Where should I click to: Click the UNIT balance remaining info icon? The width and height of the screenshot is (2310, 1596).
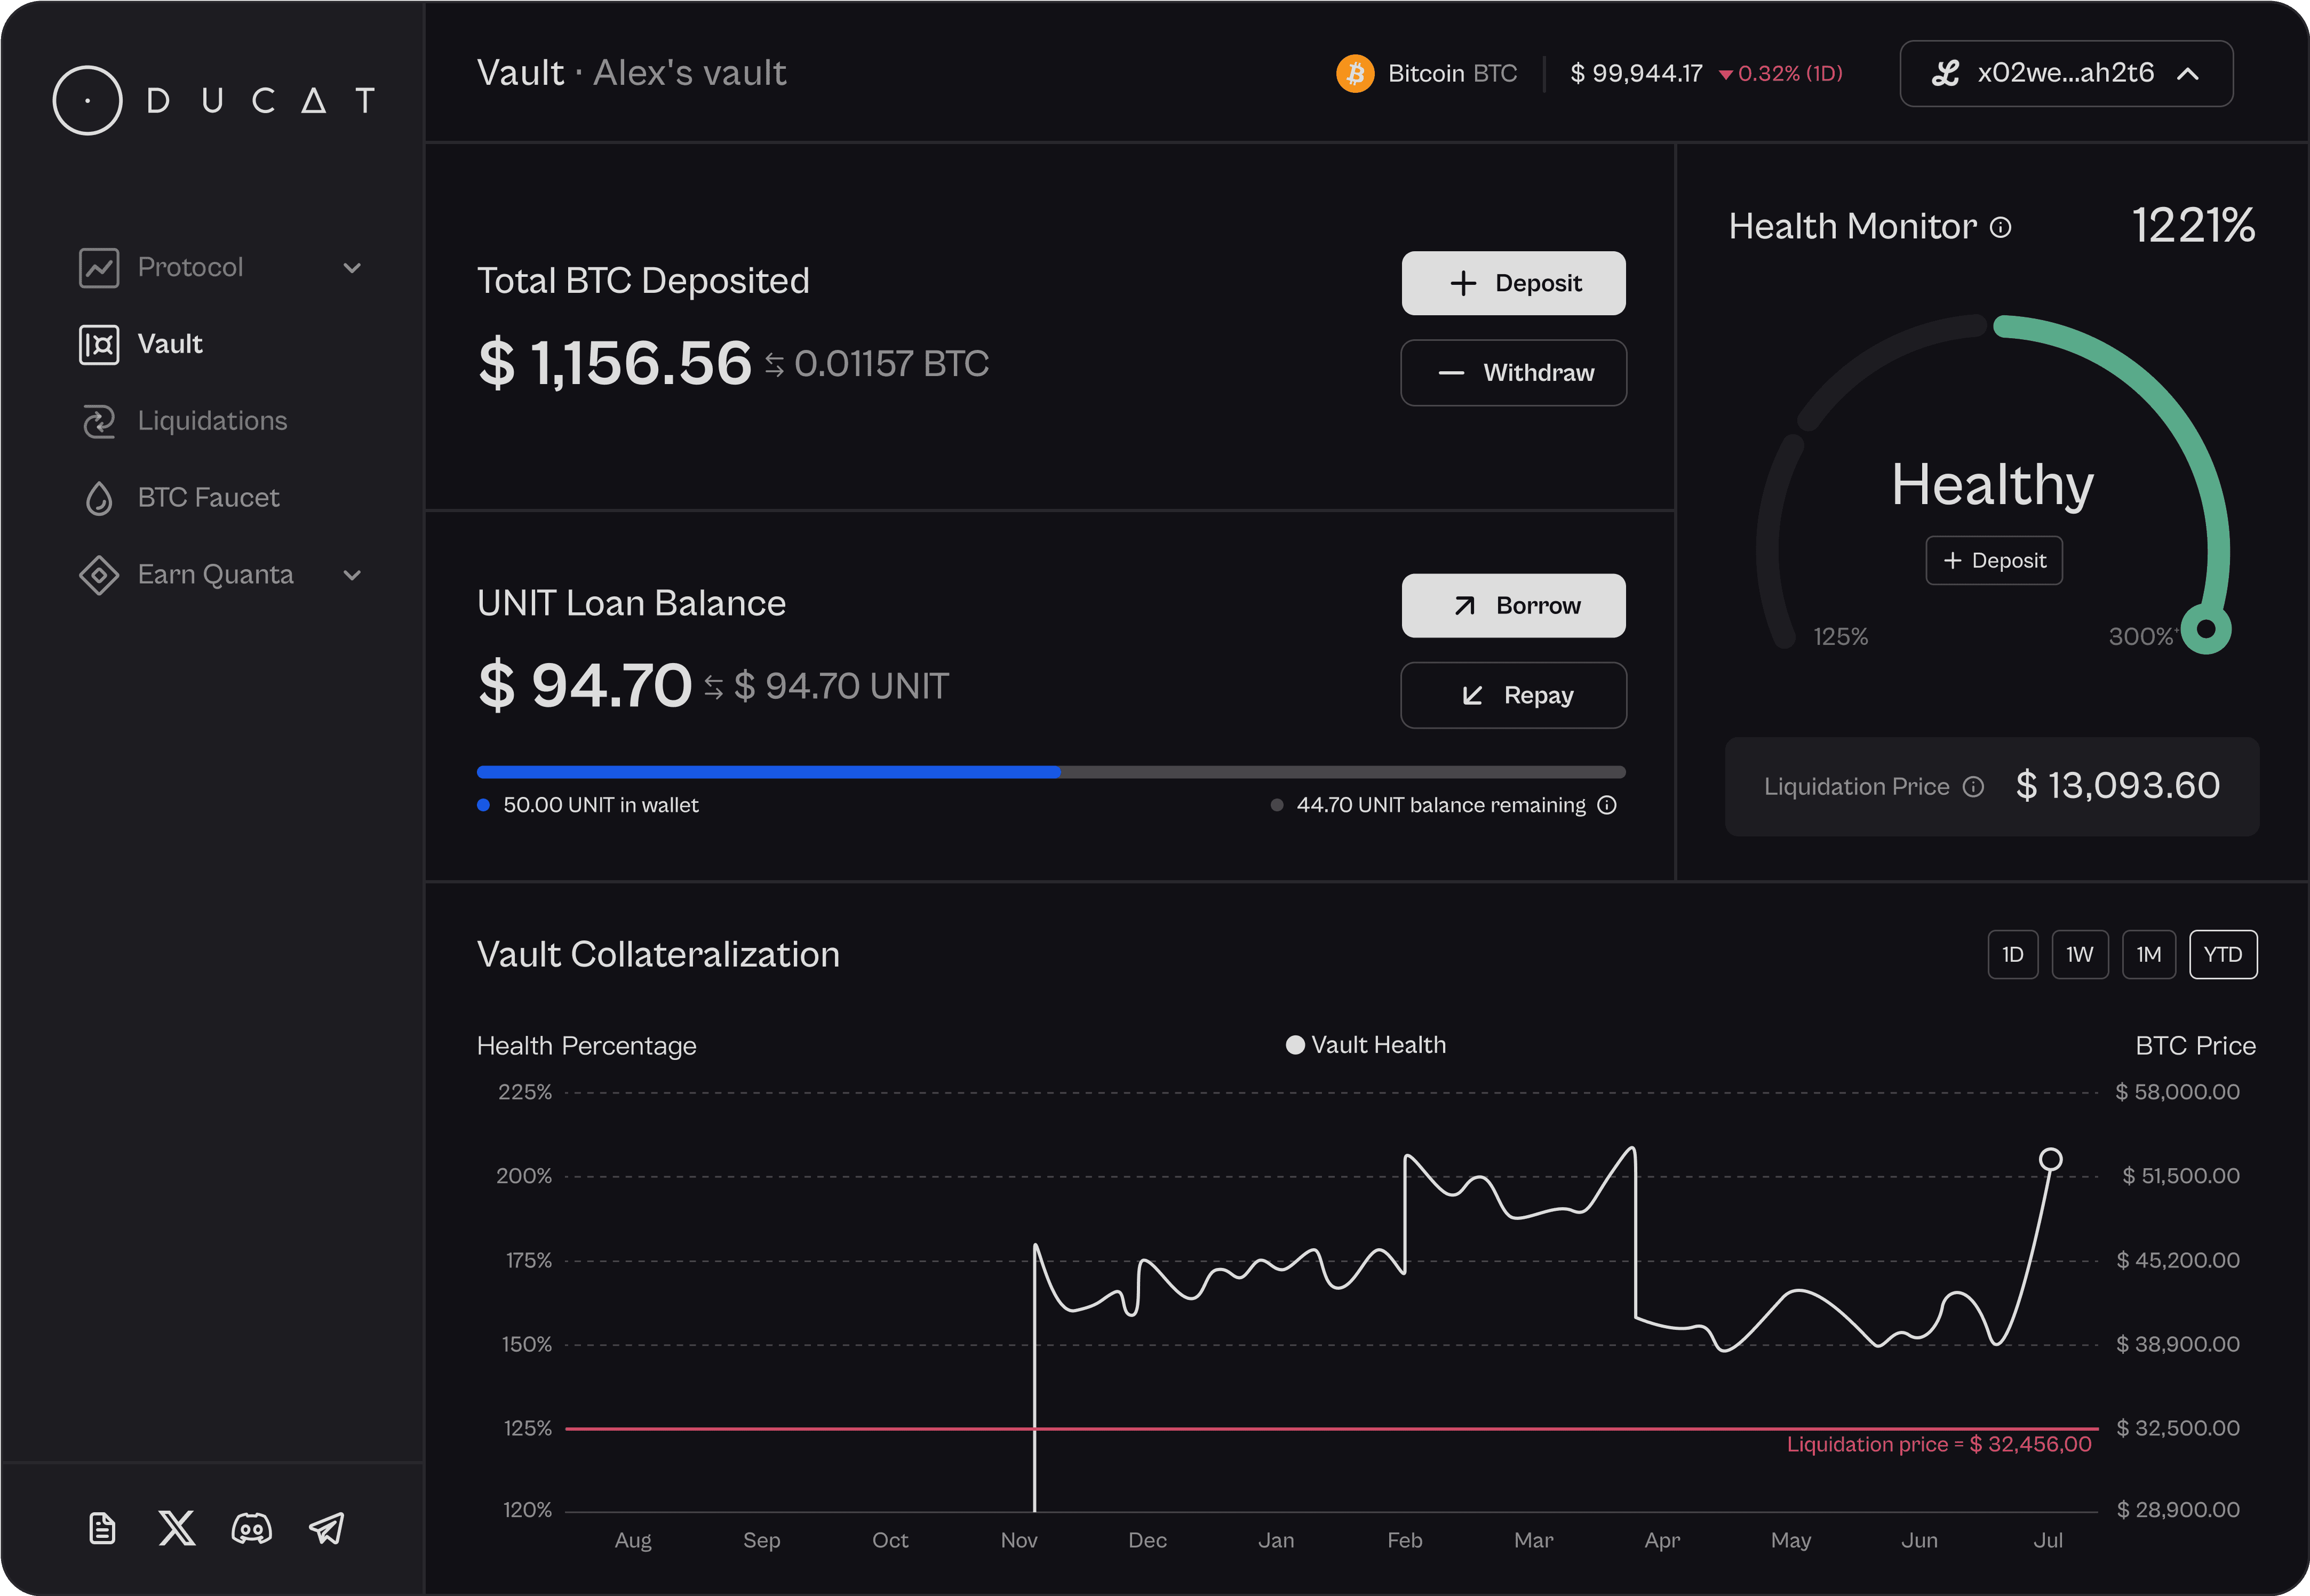point(1607,805)
